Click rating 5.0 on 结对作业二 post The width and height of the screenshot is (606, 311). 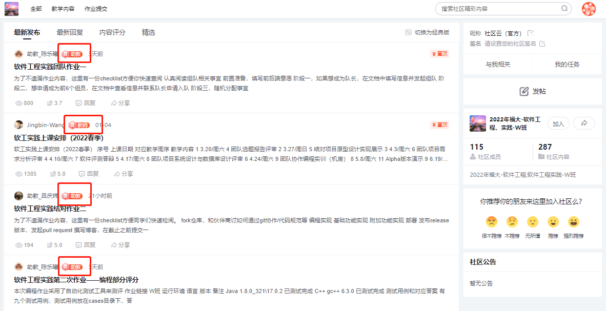[x=54, y=245]
